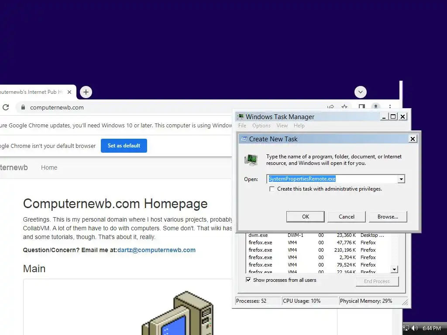Email dartz@computernewb.com link
Viewport: 447px width, 335px height.
(x=157, y=250)
